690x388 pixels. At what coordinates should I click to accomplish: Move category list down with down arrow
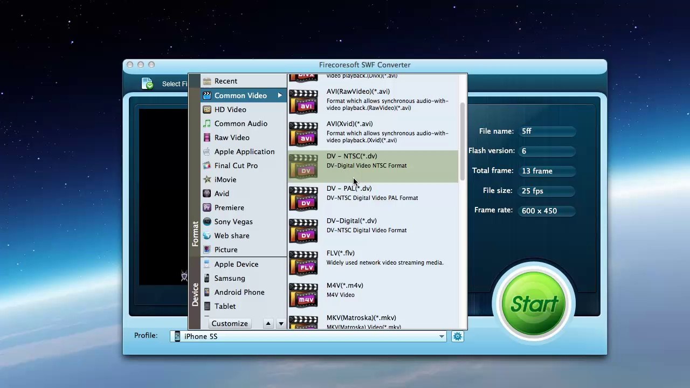tap(281, 324)
